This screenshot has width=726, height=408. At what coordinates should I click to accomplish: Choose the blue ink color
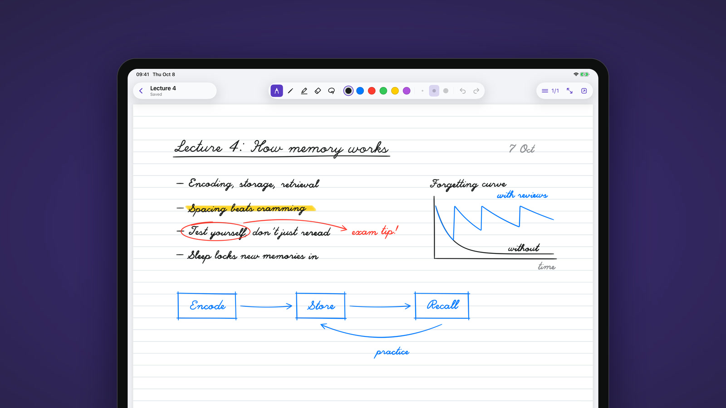pyautogui.click(x=360, y=91)
